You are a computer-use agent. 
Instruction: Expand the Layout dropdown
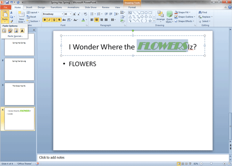tap(33, 12)
